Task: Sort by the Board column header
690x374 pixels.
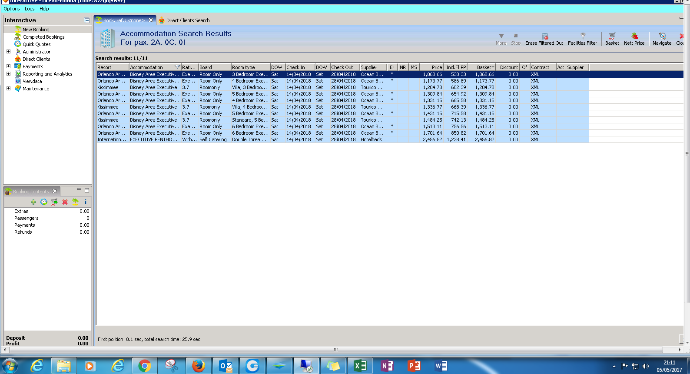Action: 215,67
